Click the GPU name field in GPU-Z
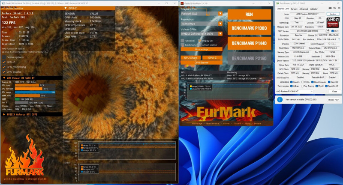 [x=307, y=14]
